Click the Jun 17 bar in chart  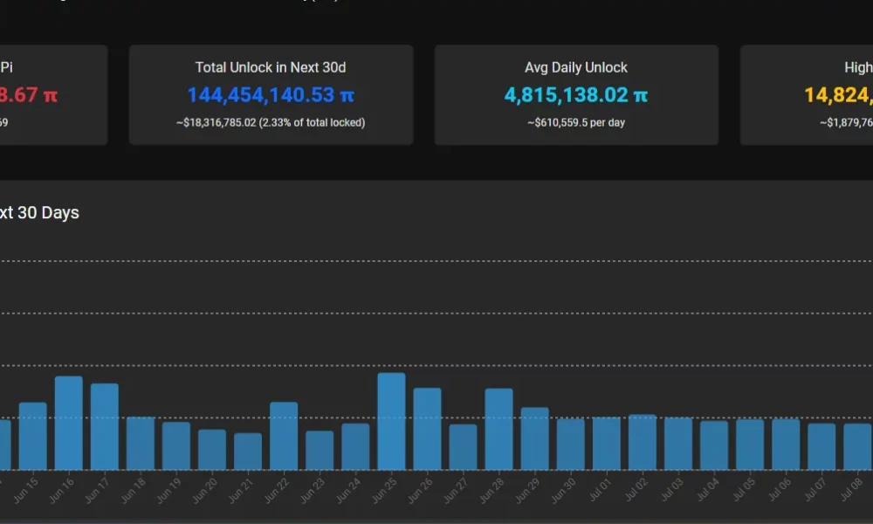click(x=105, y=426)
